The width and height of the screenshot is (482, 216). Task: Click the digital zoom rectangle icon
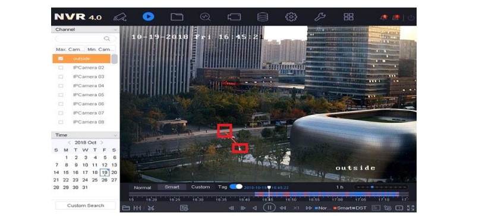[399, 208]
